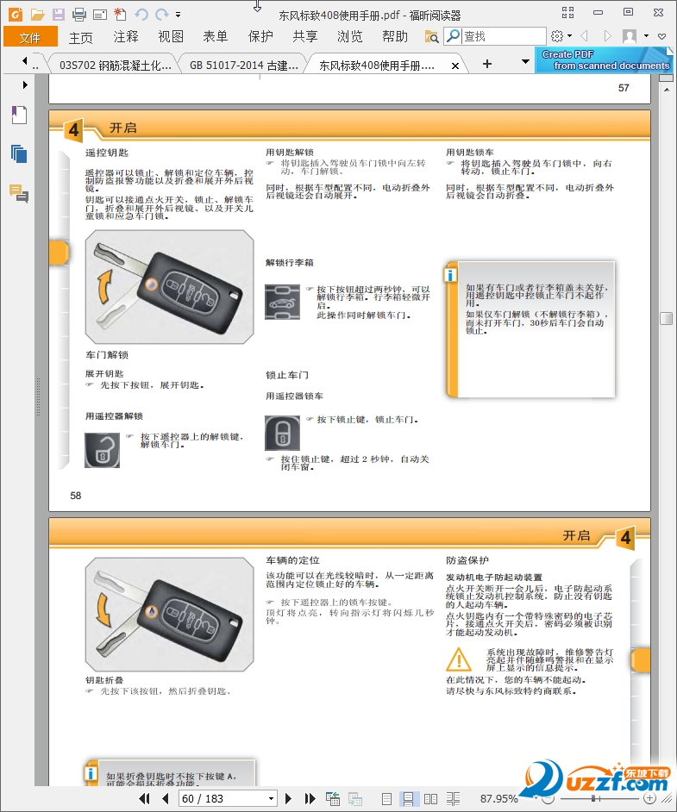
Task: Save the document with the floppy icon
Action: (x=58, y=15)
